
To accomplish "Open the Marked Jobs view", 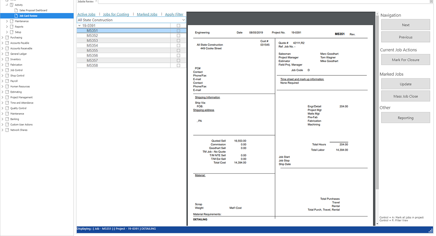I will pos(147,15).
